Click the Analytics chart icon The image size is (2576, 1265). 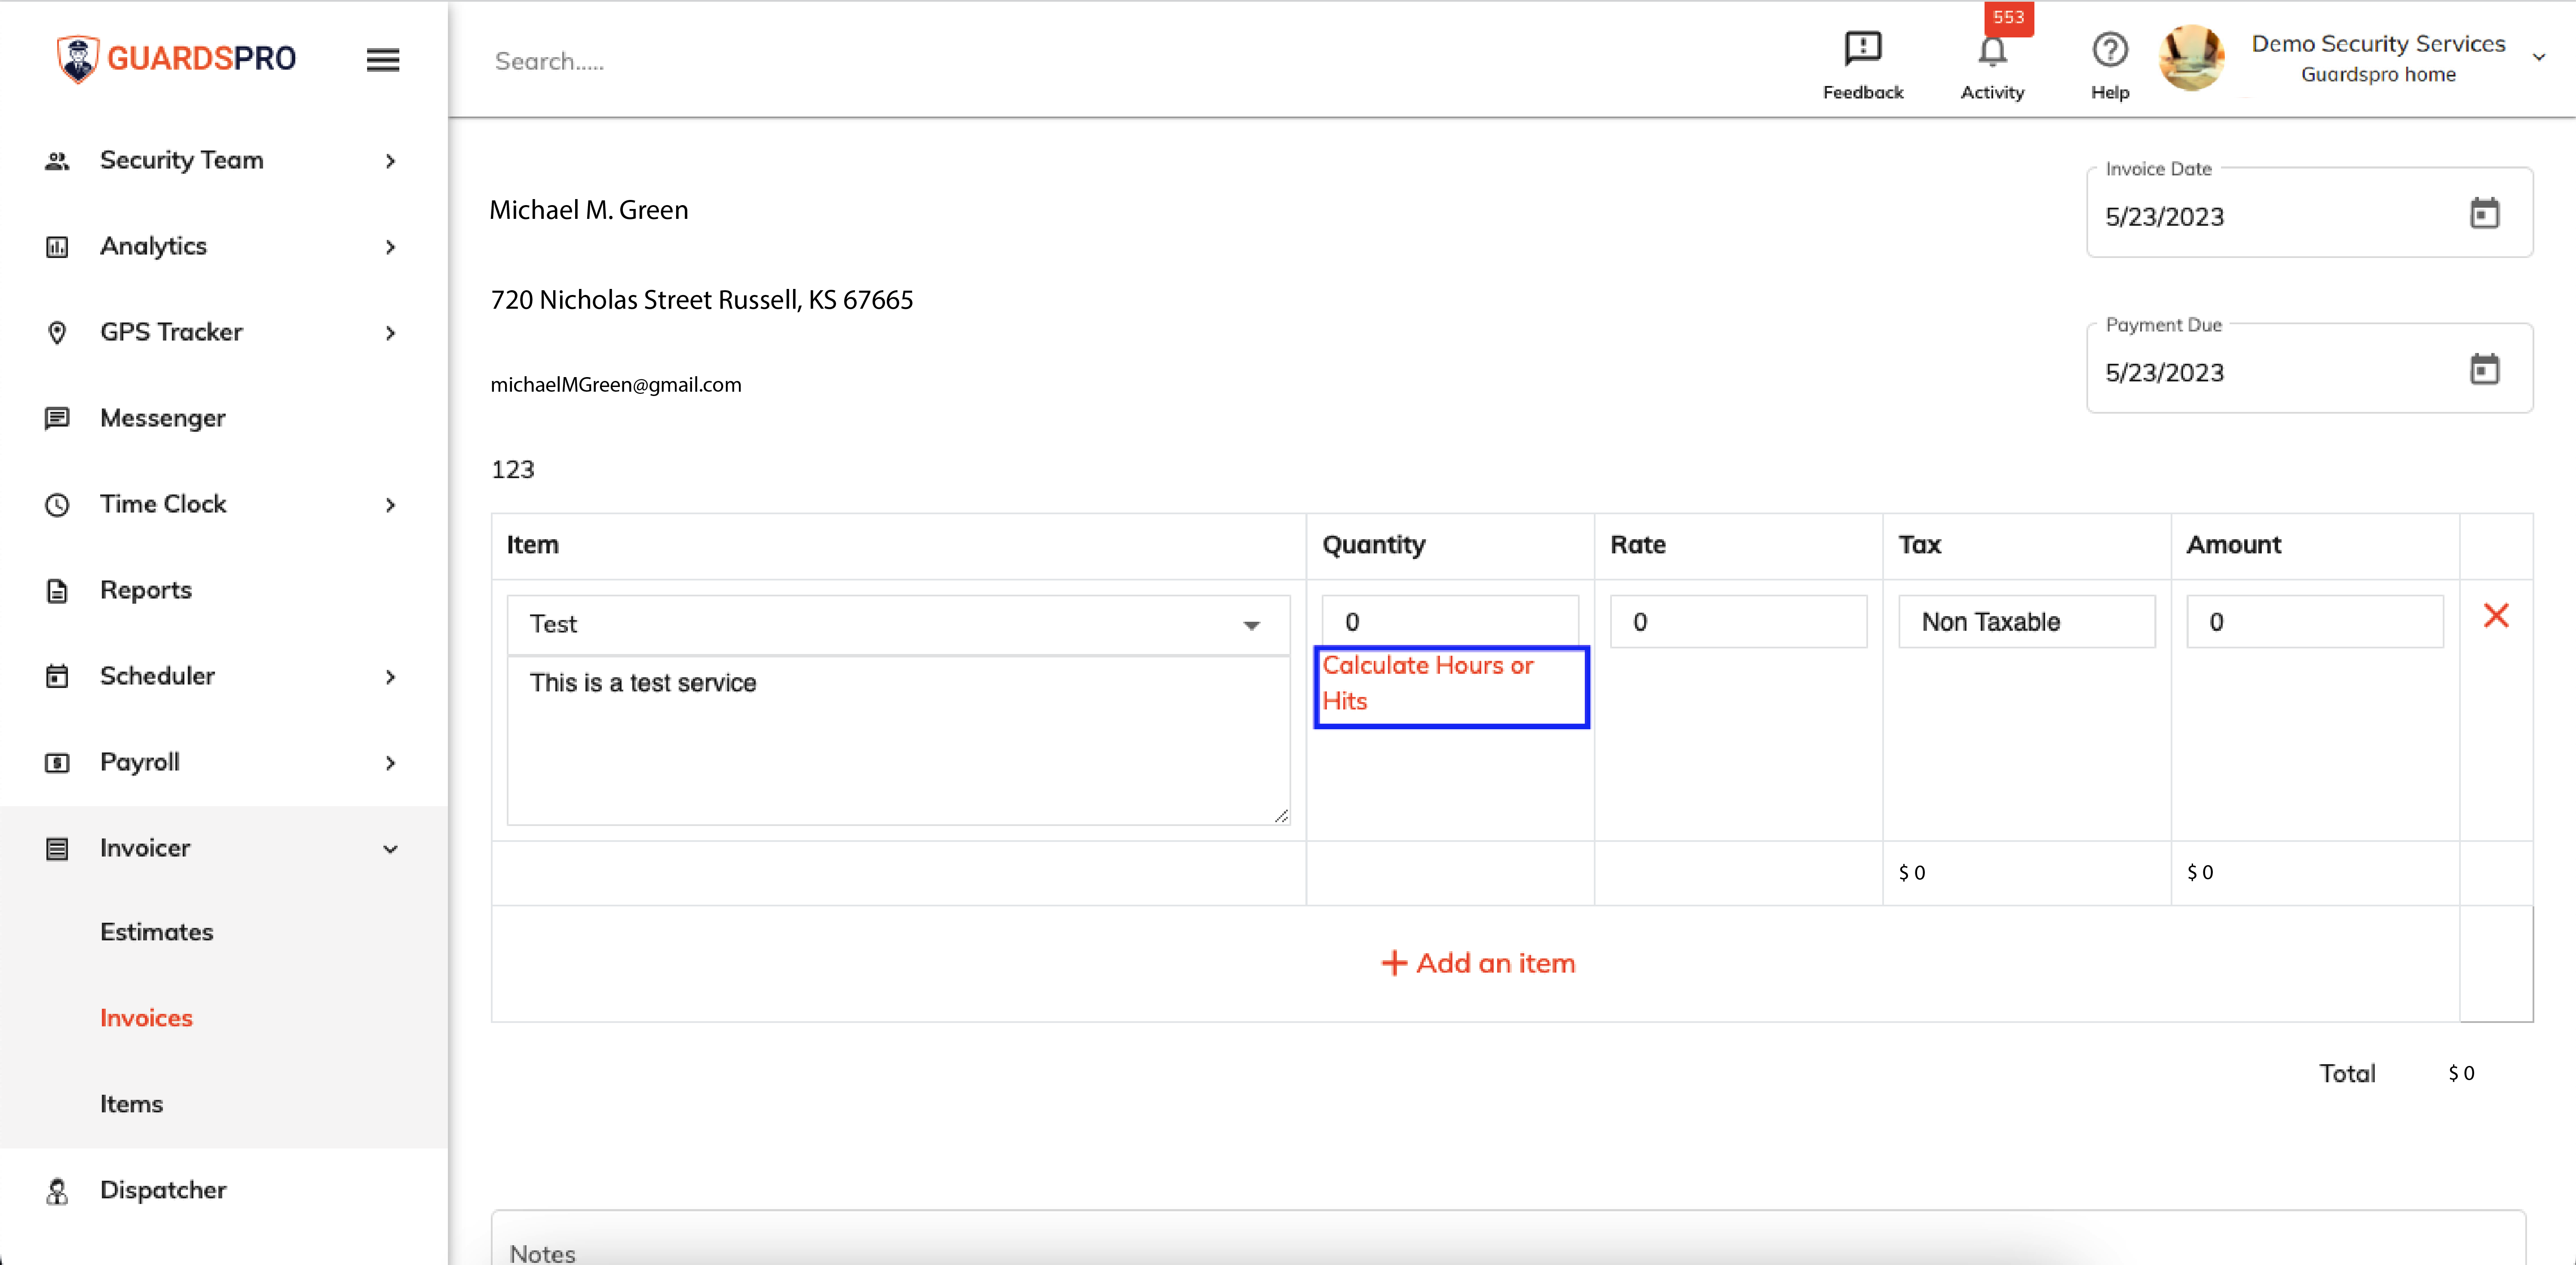[57, 247]
